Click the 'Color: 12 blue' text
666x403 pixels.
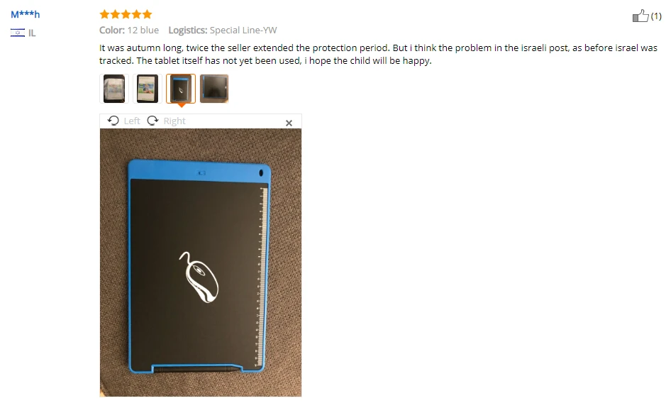pos(129,31)
